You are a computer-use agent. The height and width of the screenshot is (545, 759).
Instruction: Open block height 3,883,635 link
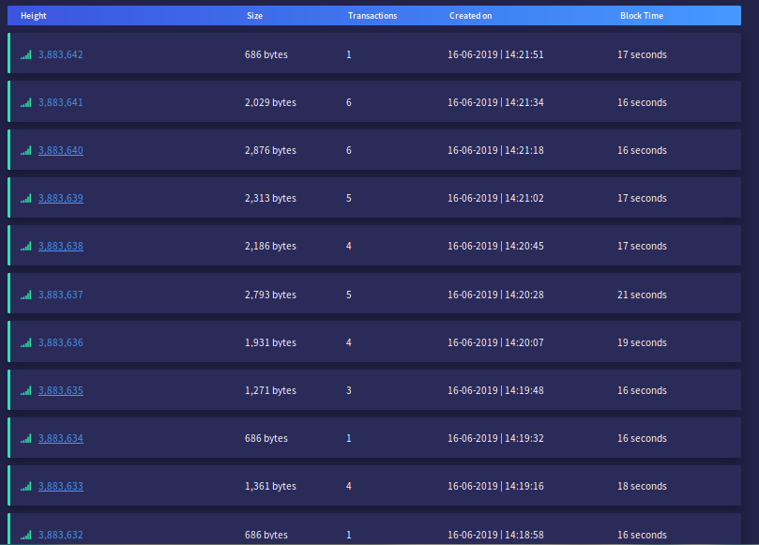(x=61, y=390)
